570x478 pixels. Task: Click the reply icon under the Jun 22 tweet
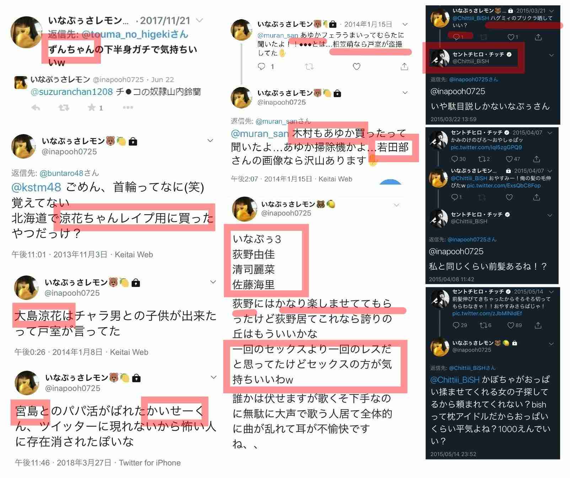coord(36,107)
